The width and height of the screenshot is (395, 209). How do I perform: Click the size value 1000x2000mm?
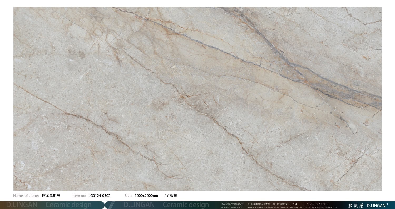coord(147,196)
